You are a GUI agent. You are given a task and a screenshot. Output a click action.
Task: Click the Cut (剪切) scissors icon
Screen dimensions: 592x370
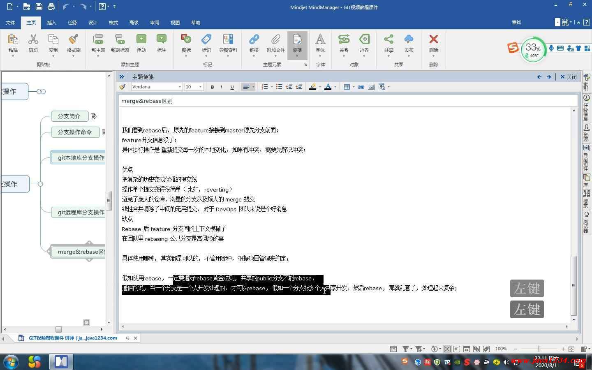(x=33, y=39)
